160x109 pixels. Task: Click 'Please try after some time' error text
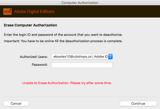pos(91,83)
